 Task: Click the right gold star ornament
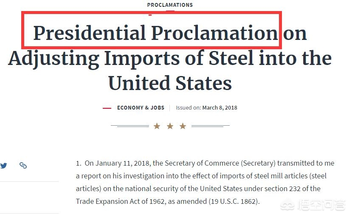[183, 126]
